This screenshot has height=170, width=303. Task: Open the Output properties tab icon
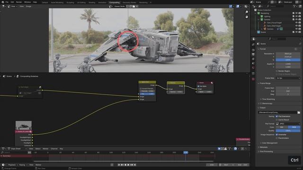[253, 55]
